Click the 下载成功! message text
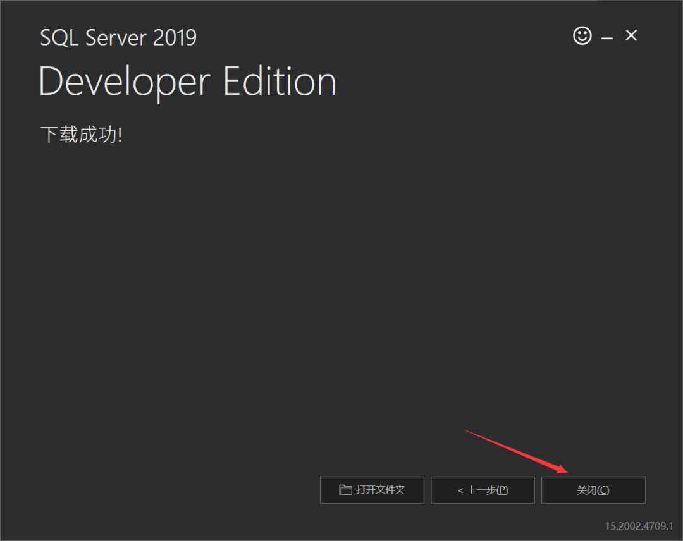The image size is (683, 541). pos(81,135)
